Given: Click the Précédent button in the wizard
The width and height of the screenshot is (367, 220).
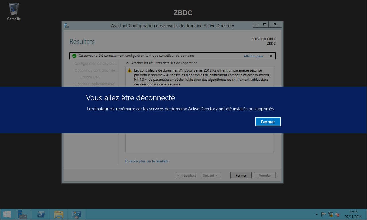Looking at the screenshot, I should (x=186, y=175).
